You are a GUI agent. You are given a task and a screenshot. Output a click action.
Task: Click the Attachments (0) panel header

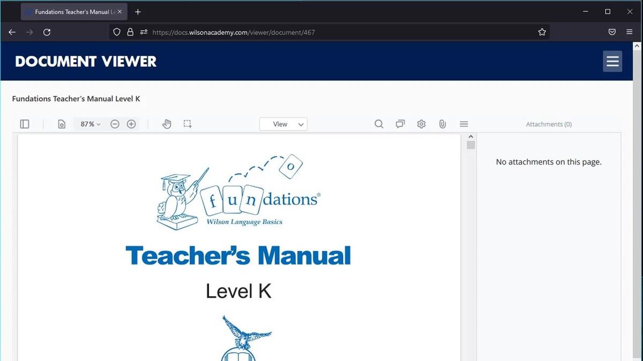(x=549, y=124)
